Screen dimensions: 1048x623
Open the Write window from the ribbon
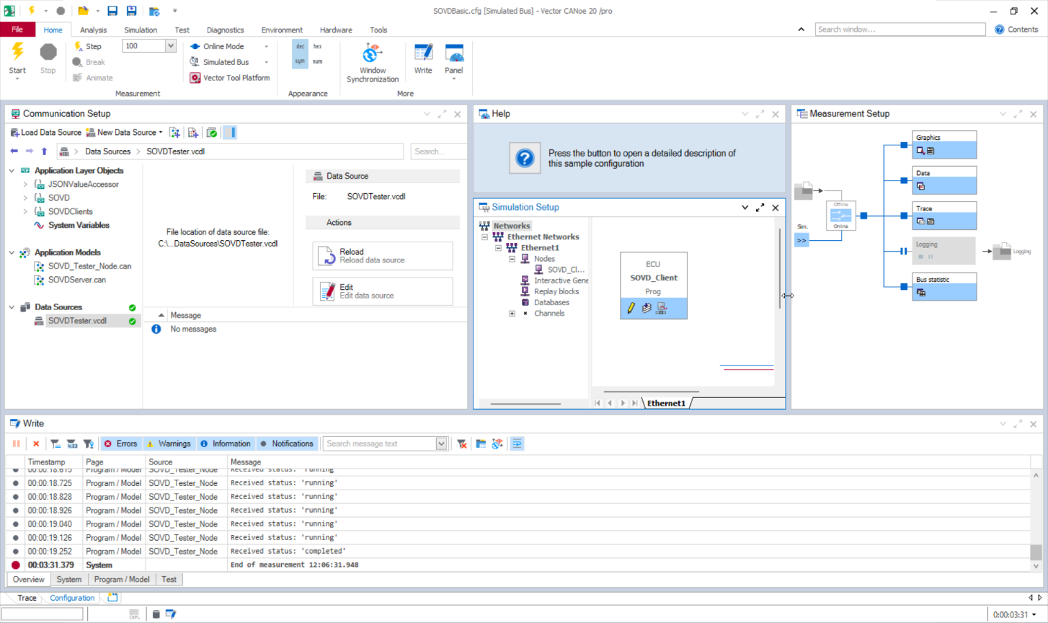(x=423, y=59)
